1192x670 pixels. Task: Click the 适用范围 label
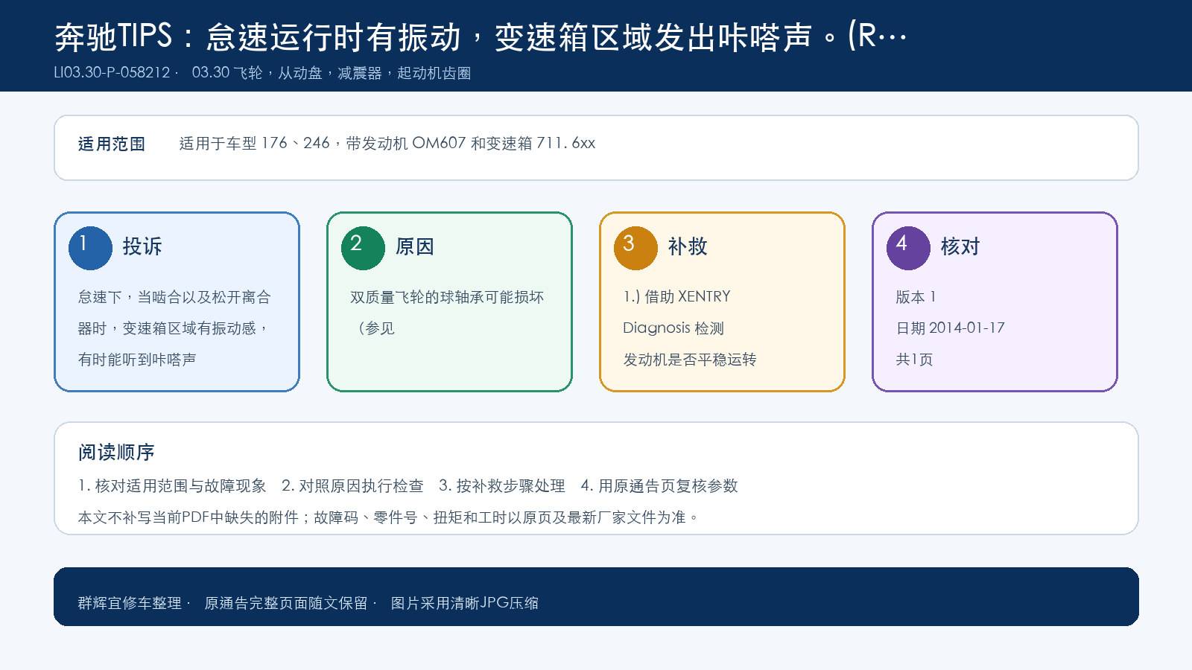(112, 144)
